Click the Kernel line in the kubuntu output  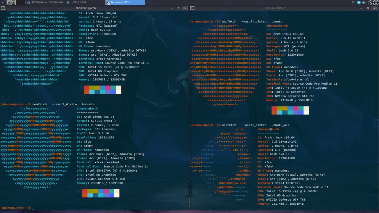[96, 121]
